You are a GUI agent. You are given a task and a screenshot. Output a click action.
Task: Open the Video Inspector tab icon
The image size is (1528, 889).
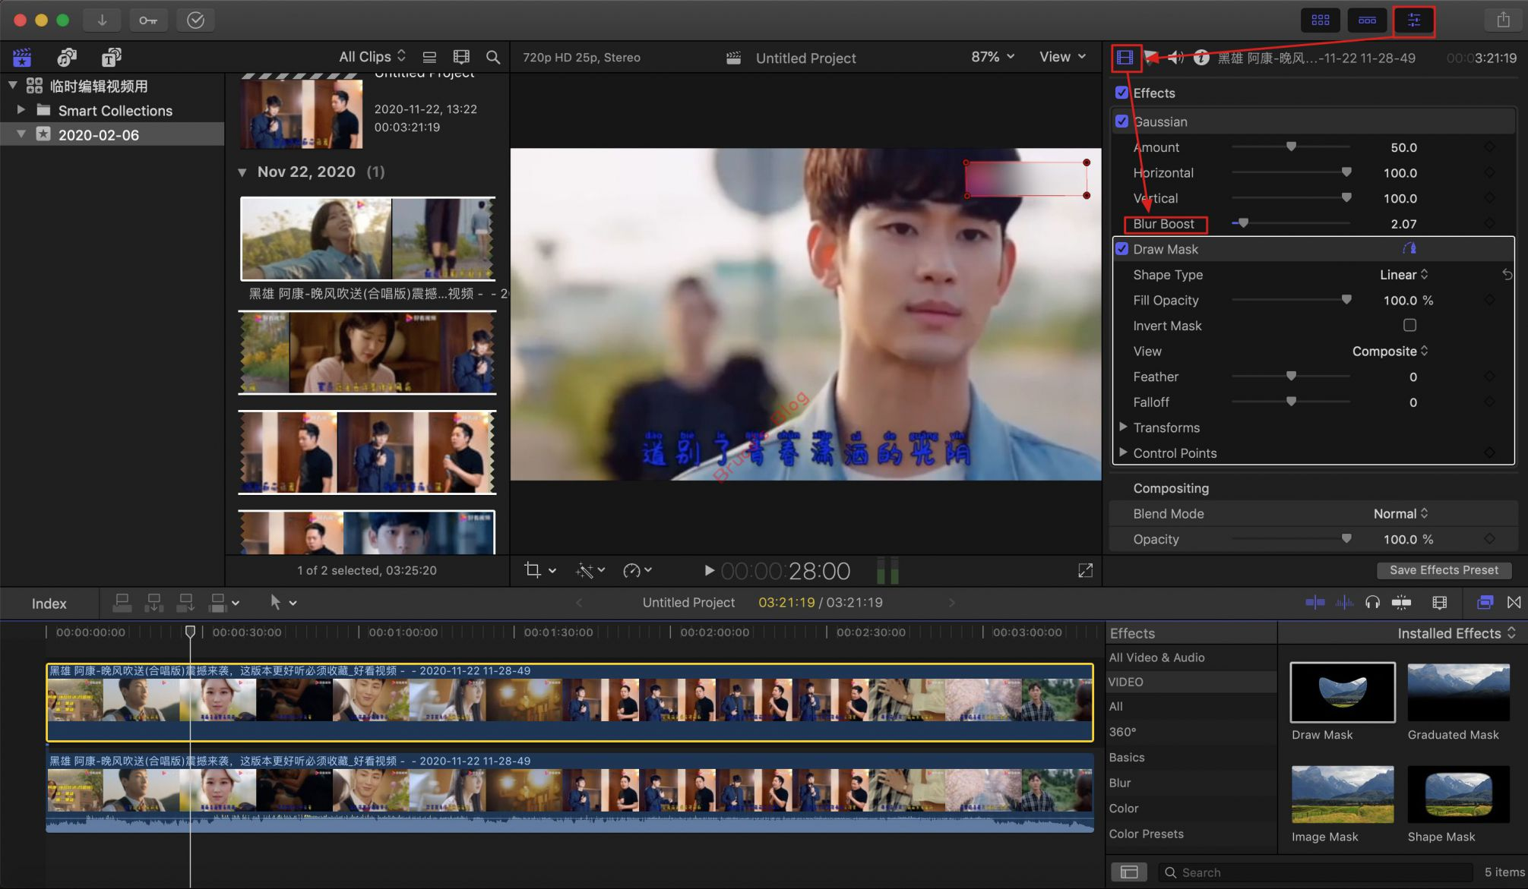(x=1125, y=58)
